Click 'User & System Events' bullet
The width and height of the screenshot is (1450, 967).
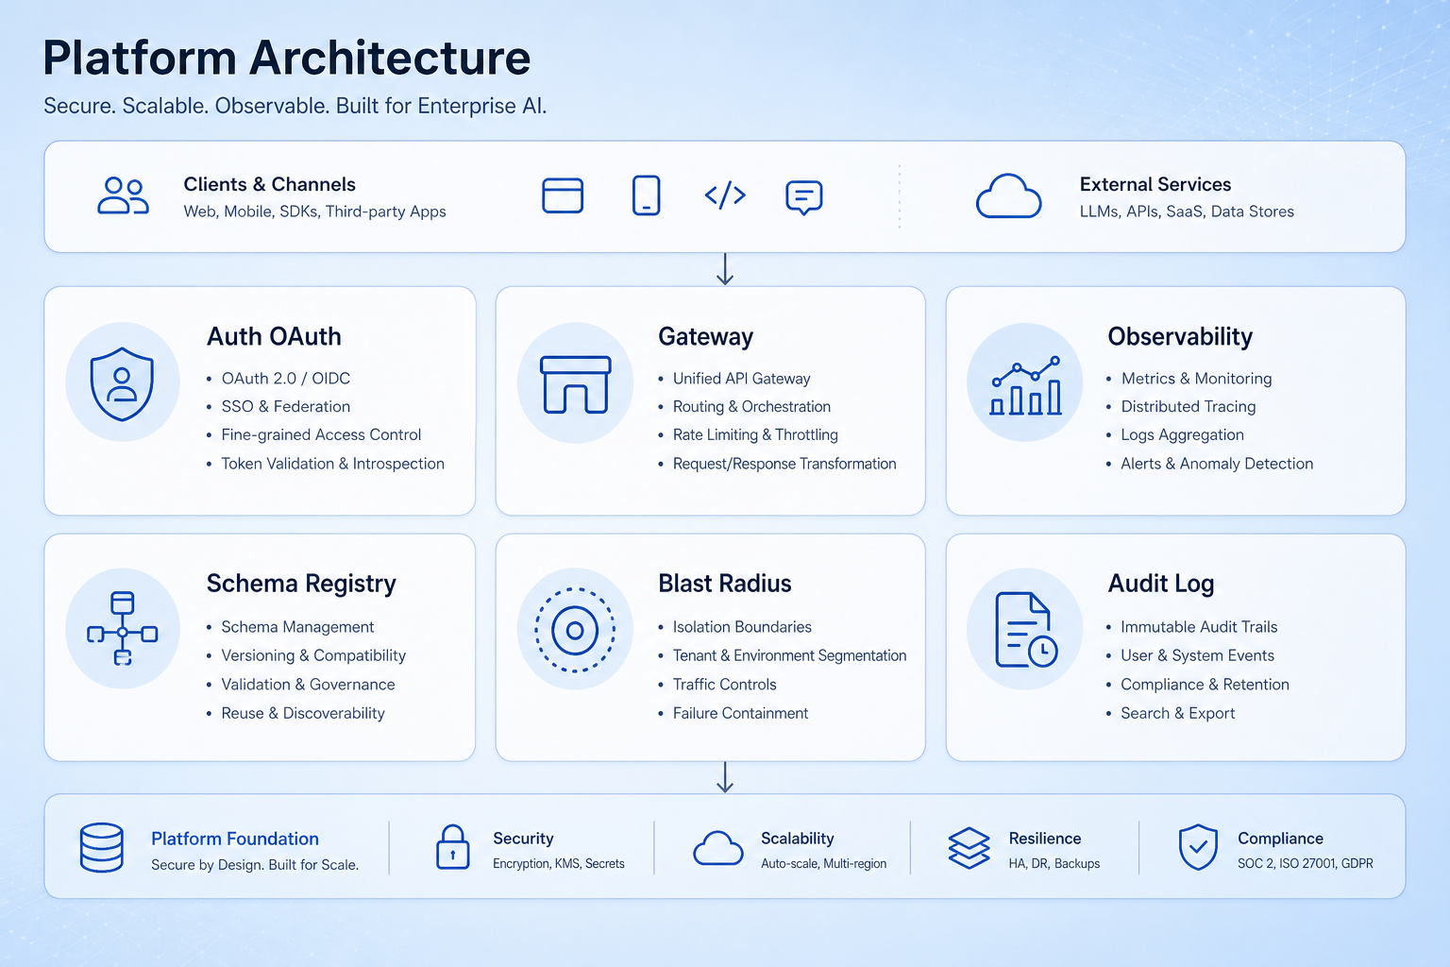coord(1197,655)
